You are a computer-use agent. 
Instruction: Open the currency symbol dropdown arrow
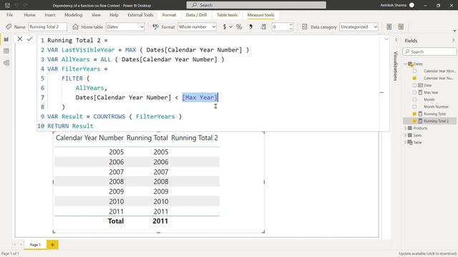pos(230,27)
